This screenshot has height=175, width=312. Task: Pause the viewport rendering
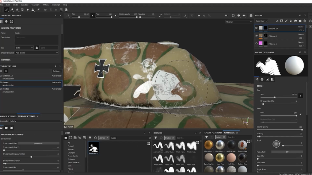point(226,15)
